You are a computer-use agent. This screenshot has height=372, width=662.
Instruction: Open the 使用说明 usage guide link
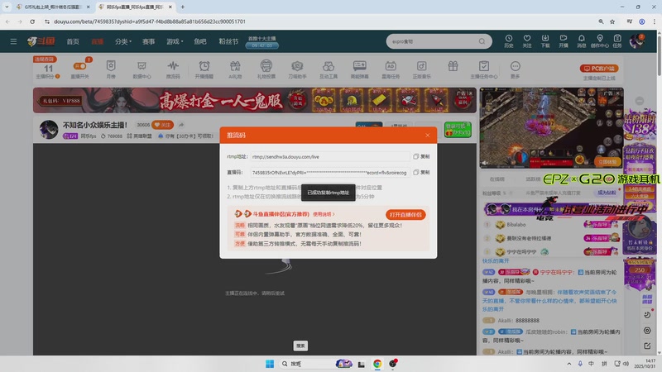pyautogui.click(x=323, y=214)
